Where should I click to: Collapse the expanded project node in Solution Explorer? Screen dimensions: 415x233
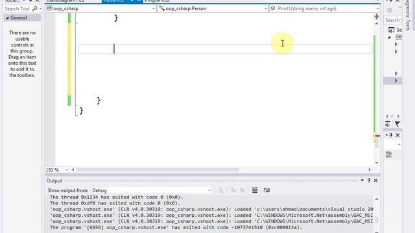[x=389, y=38]
